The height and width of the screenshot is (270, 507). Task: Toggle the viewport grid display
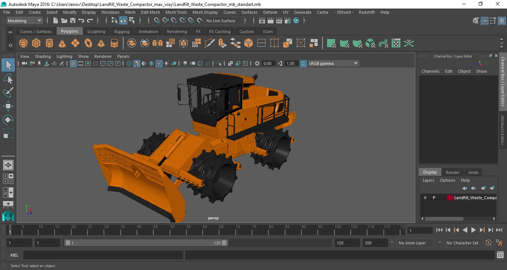(73, 63)
